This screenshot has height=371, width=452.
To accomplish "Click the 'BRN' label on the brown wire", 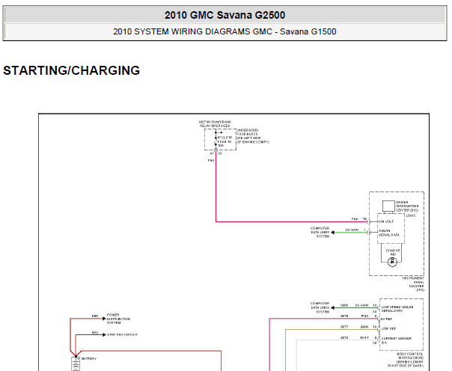I will point(364,327).
